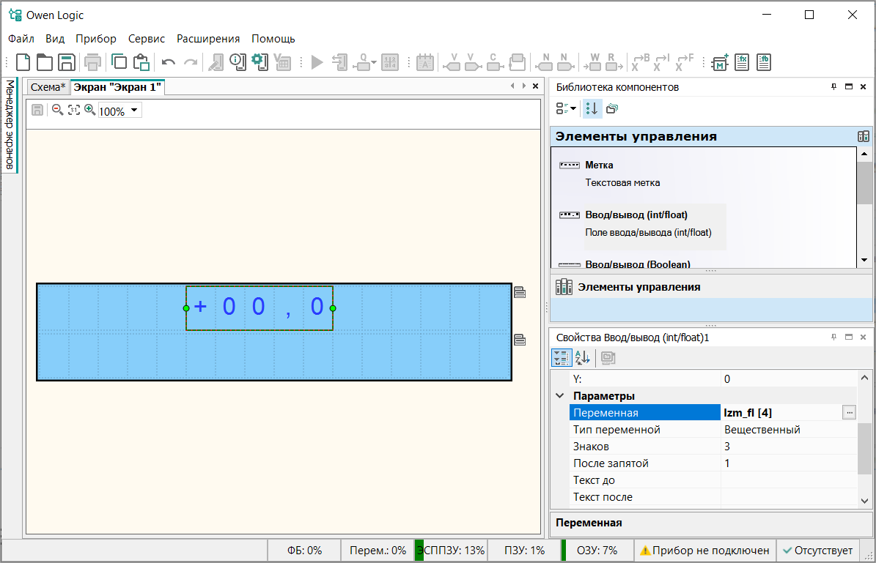876x563 pixels.
Task: Open the component library view mode dropdown
Action: tap(567, 108)
